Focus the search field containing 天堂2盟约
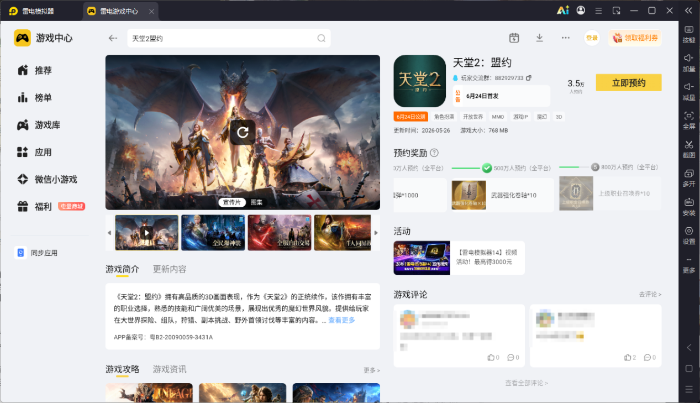 (x=229, y=38)
